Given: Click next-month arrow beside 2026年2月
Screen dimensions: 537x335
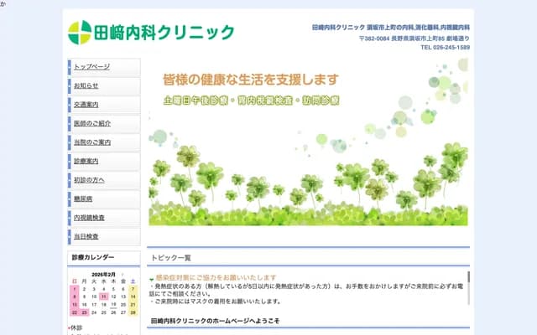Looking at the screenshot, I should 123,275.
